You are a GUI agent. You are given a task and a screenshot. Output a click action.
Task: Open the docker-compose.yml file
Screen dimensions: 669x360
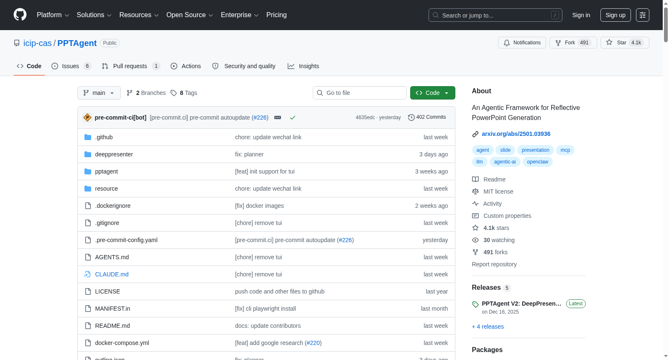point(122,343)
